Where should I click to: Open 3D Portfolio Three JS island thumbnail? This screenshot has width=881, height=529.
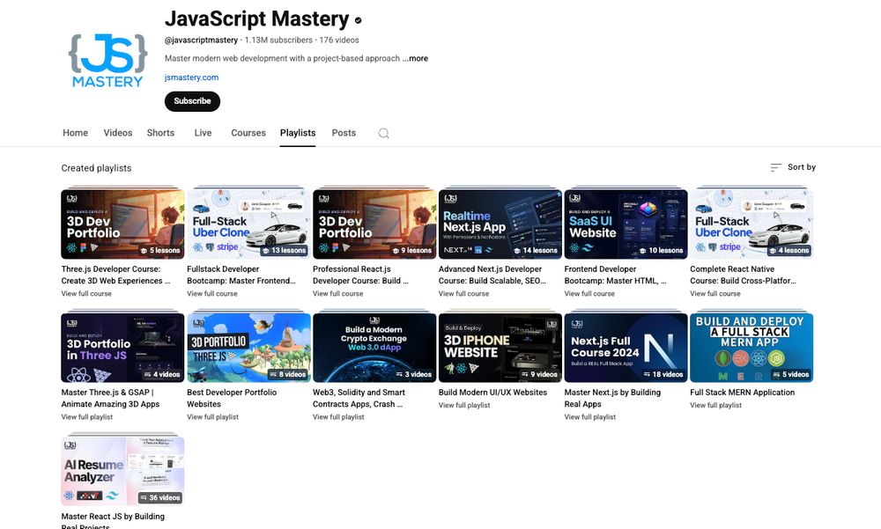coord(248,348)
